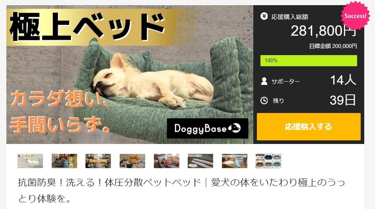The height and width of the screenshot is (209, 375).
Task: Click the person icon next to サポーター
Action: click(264, 81)
